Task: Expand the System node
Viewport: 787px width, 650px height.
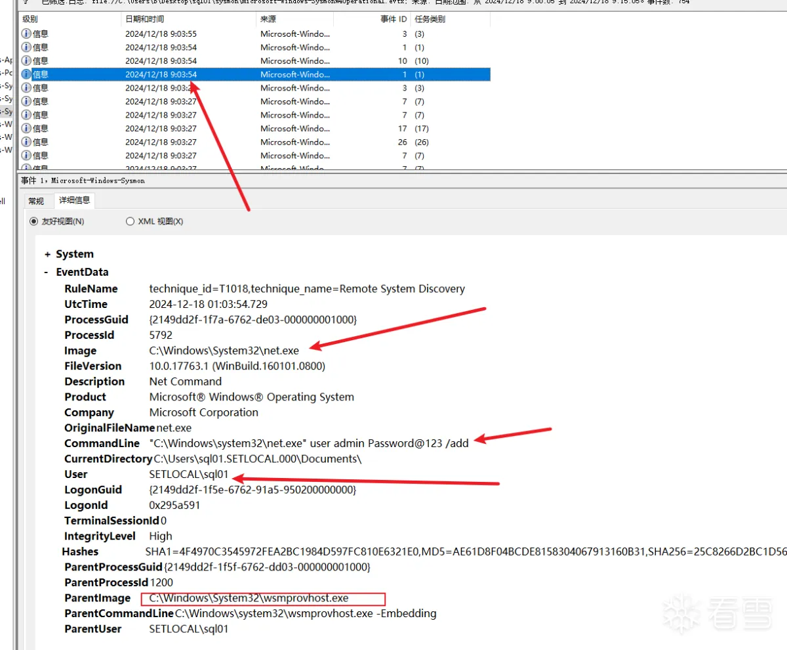Action: click(47, 254)
